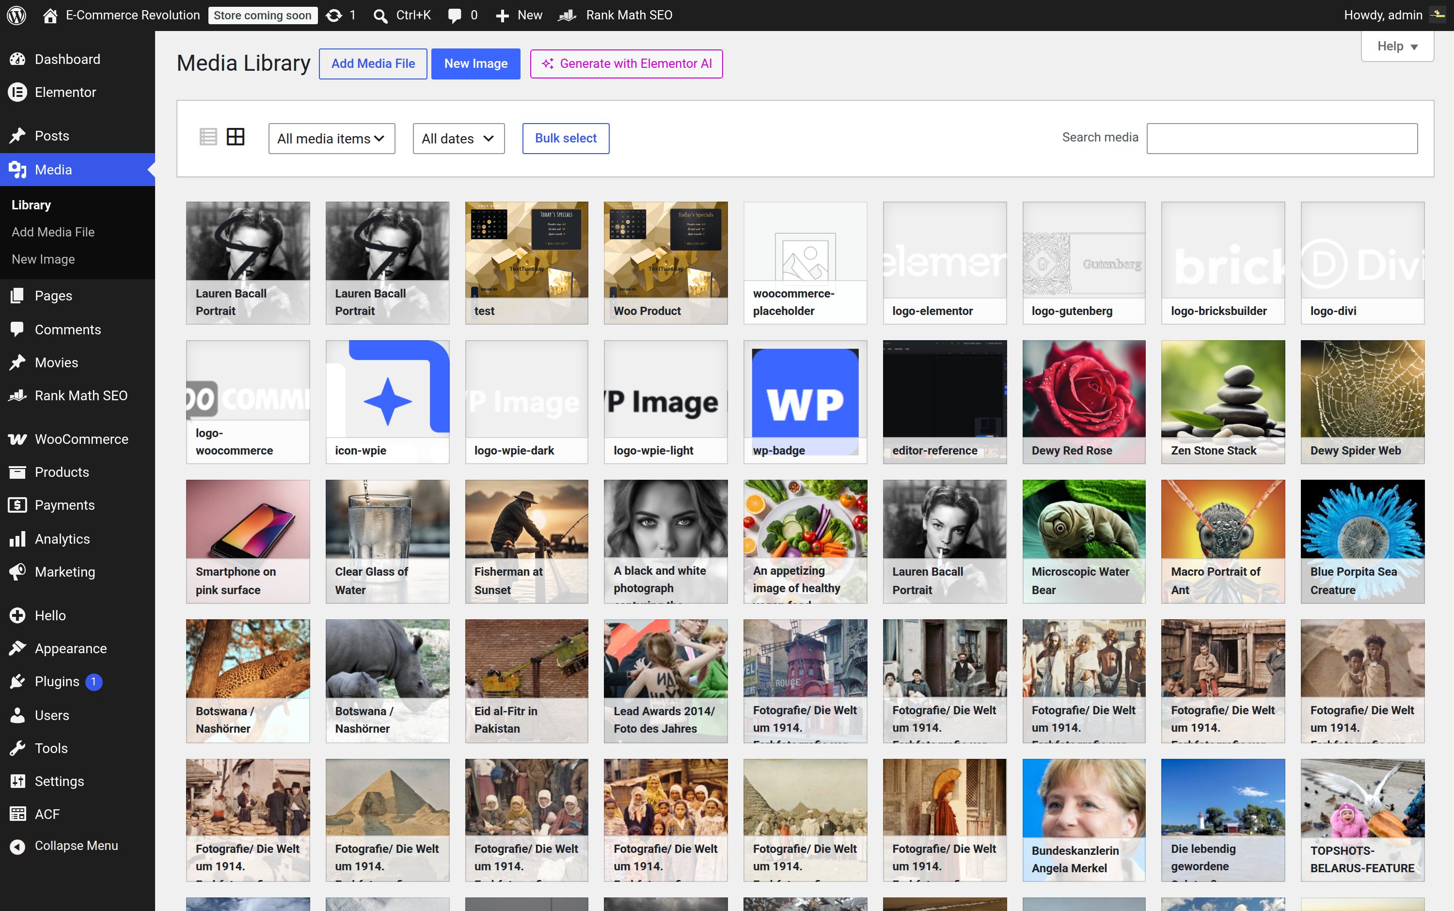The image size is (1454, 911).
Task: Click the WooCommerce icon in sidebar
Action: [17, 439]
